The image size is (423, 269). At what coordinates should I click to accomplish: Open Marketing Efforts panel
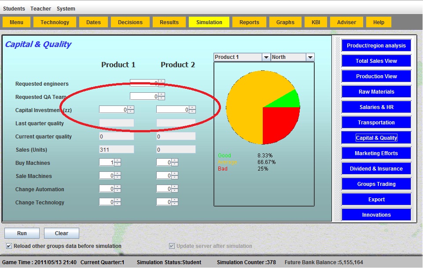[376, 153]
